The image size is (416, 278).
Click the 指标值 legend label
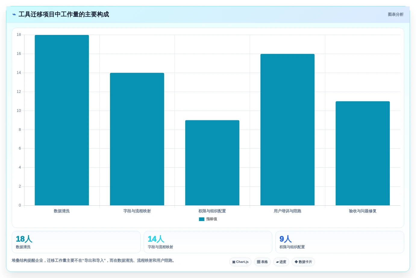point(211,219)
